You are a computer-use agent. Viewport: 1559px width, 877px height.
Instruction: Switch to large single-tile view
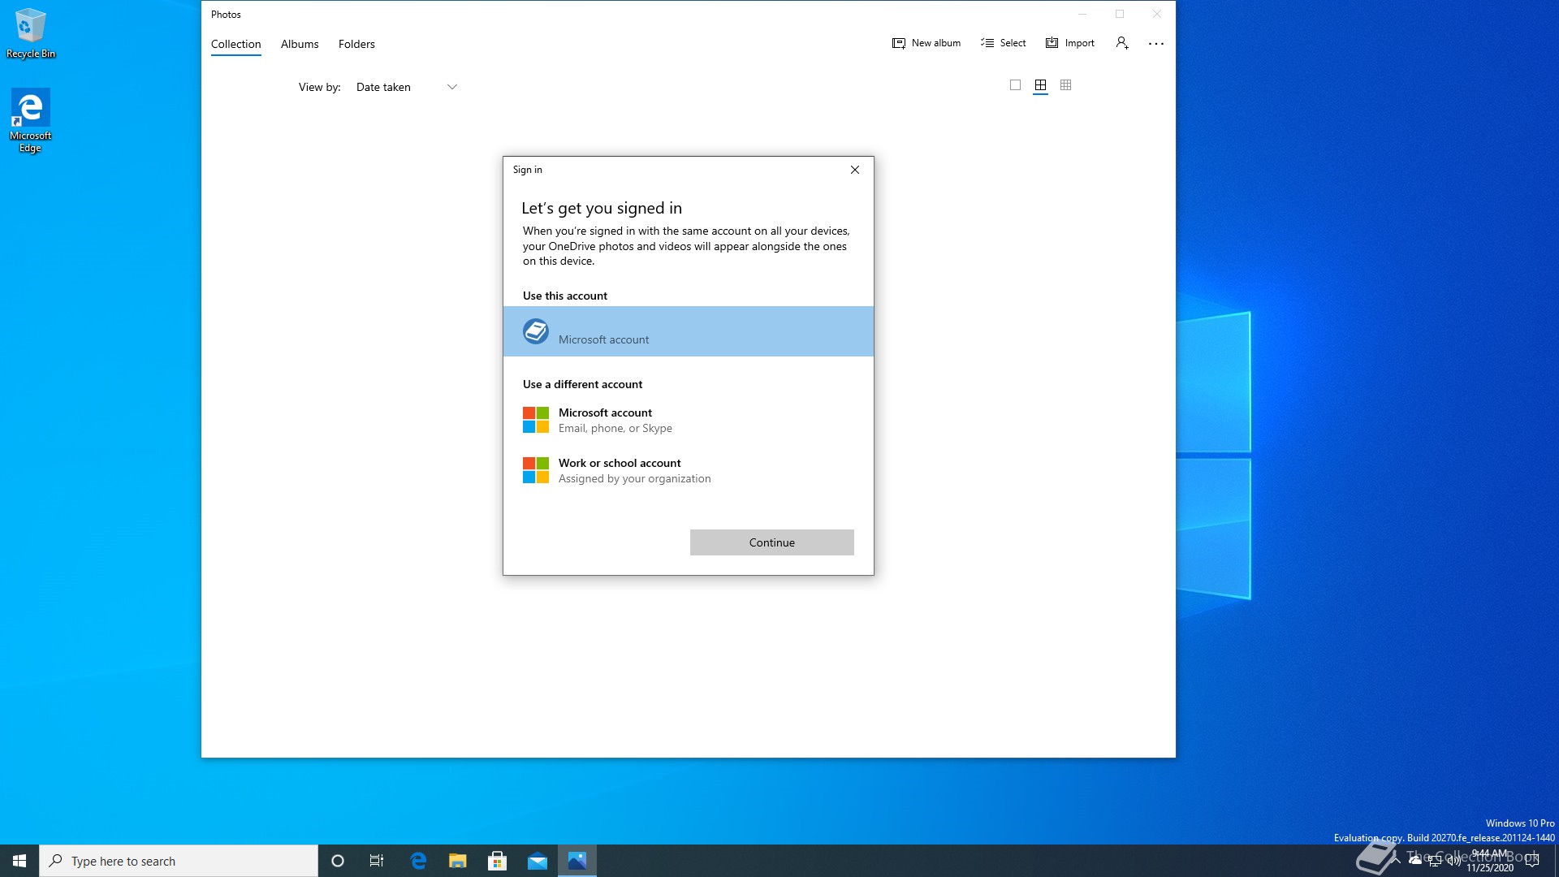[x=1015, y=85]
